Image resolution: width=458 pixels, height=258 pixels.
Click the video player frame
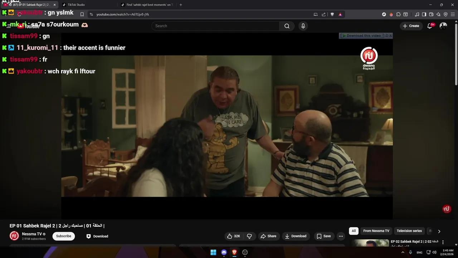point(227,126)
